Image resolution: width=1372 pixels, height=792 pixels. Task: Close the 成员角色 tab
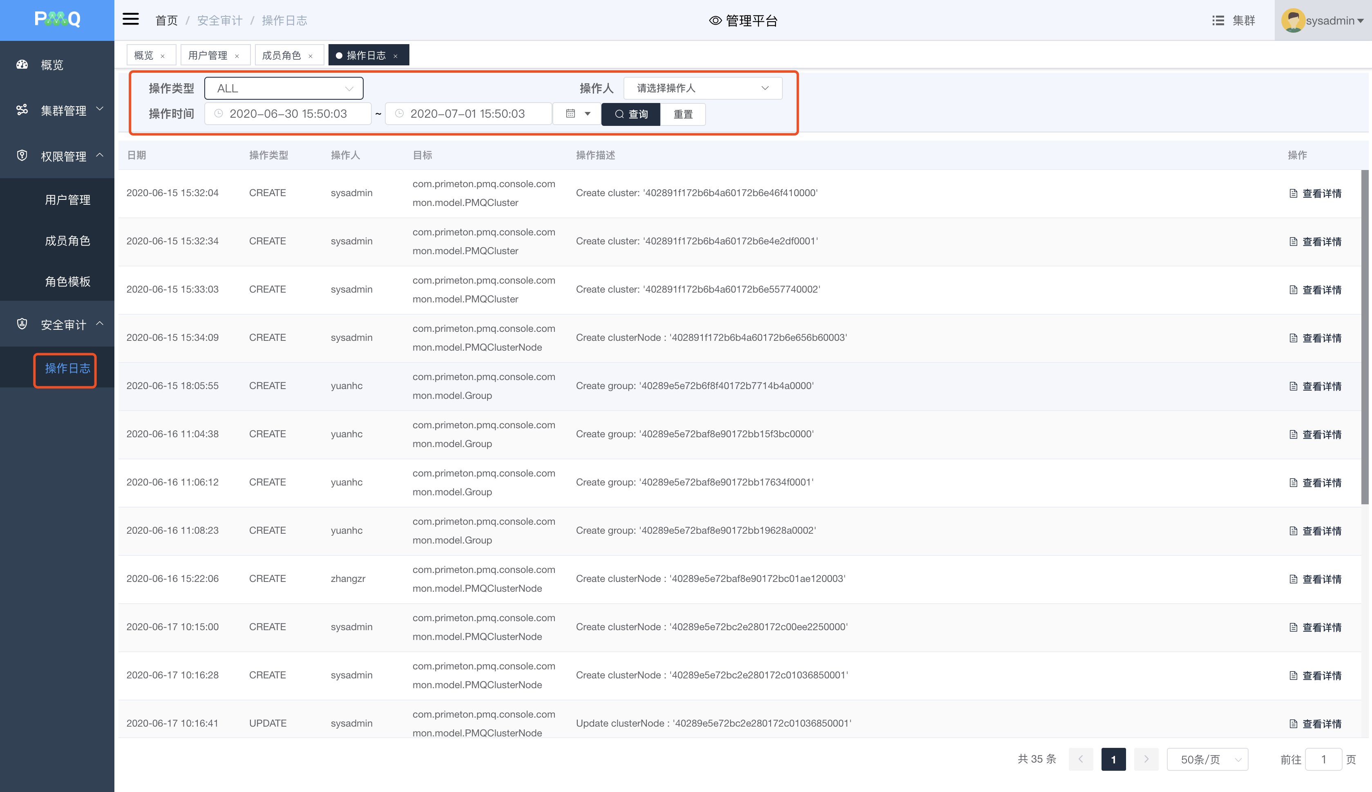coord(311,56)
